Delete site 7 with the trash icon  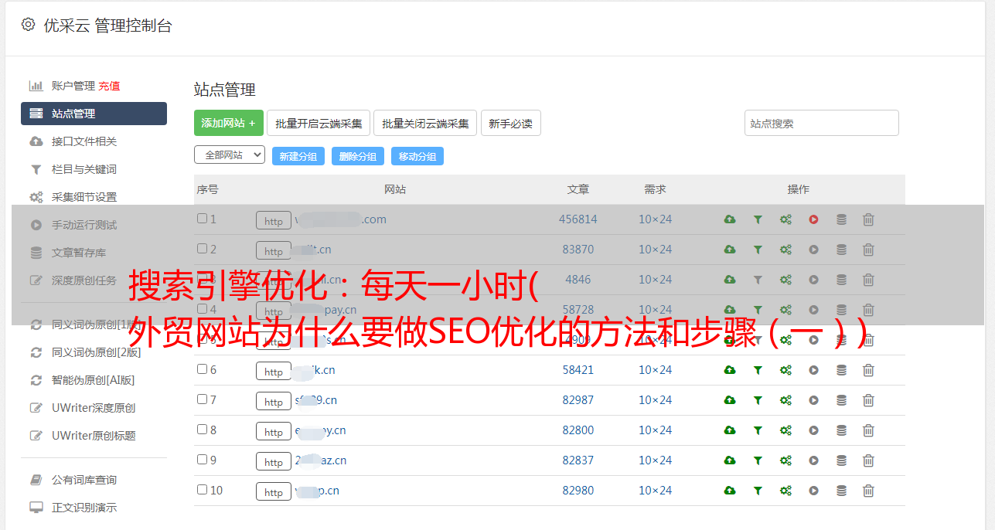[868, 401]
